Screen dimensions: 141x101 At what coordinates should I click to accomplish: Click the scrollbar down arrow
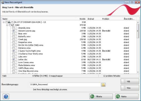(x=138, y=72)
